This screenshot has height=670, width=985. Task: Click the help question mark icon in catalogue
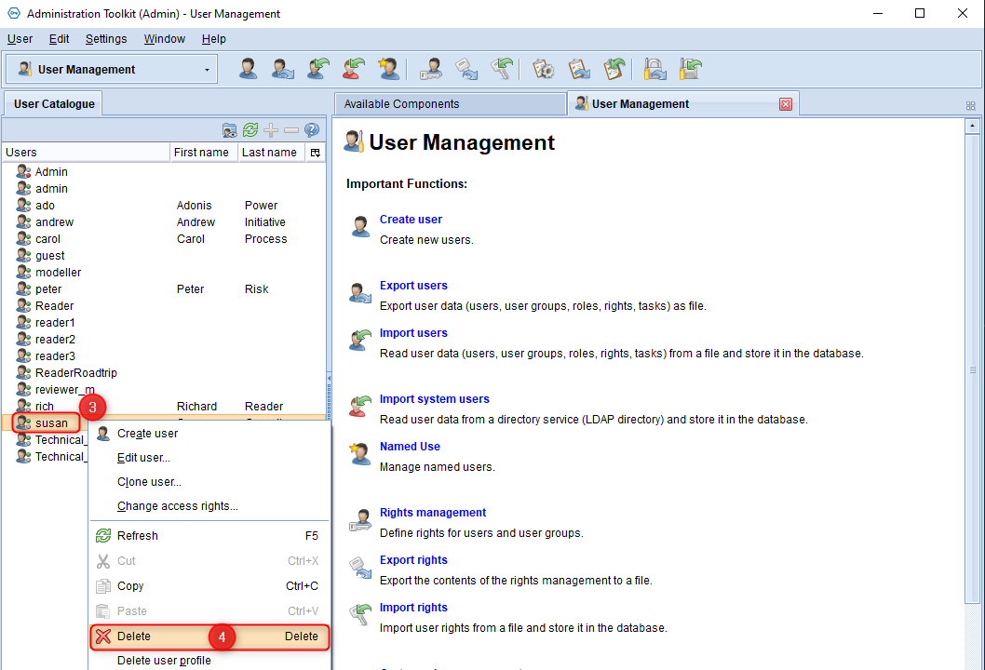click(312, 130)
